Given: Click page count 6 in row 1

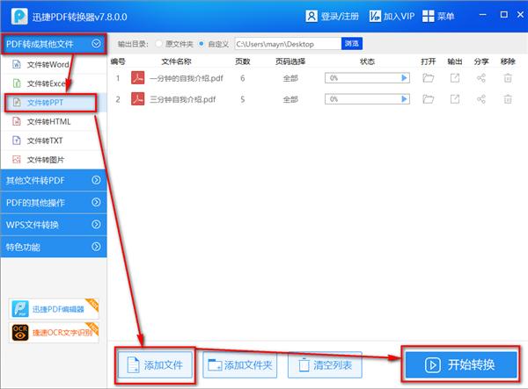Looking at the screenshot, I should (243, 78).
